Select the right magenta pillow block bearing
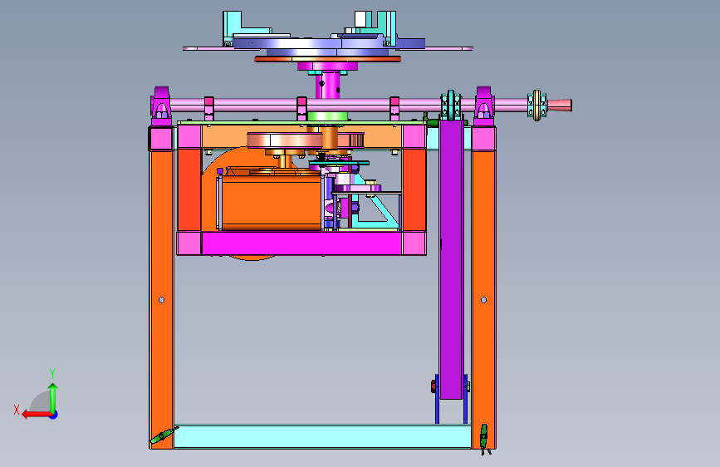This screenshot has width=720, height=467. 484,106
